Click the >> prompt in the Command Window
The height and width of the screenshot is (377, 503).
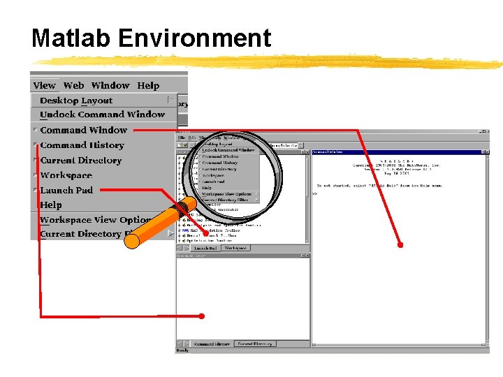pyautogui.click(x=315, y=193)
